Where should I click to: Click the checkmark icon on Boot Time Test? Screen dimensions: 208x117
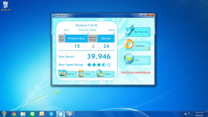(x=129, y=30)
